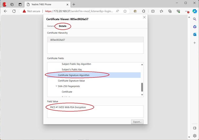Click the Export... button
Viewport: 199px width, 140px height.
[x=137, y=122]
